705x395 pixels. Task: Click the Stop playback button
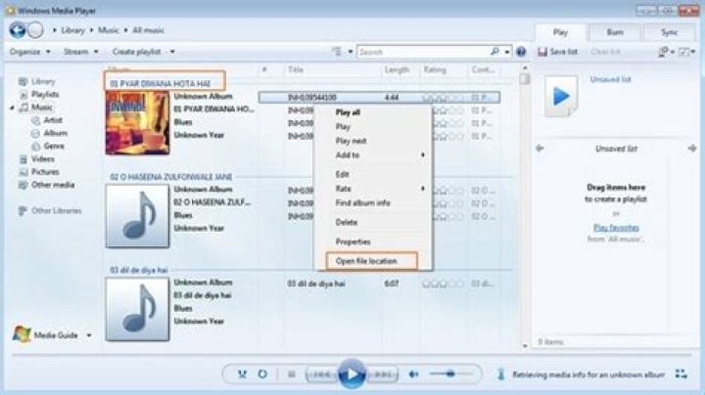292,373
